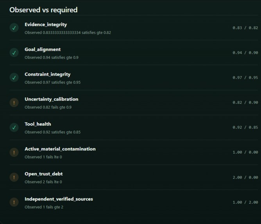Click the '0.83 / 0.82' score value
Screen dimensions: 261x224
(x=245, y=28)
